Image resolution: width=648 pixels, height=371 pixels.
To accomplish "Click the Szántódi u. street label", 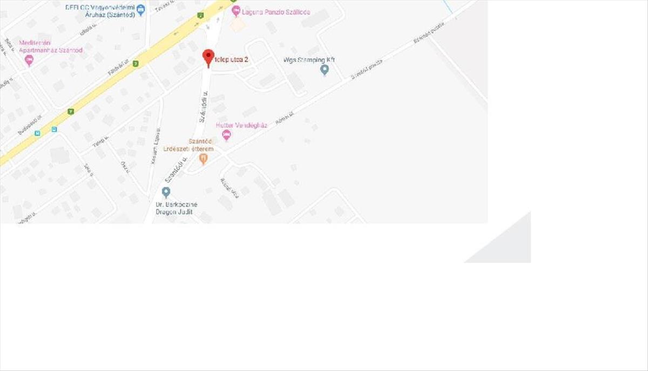I will coord(203,107).
